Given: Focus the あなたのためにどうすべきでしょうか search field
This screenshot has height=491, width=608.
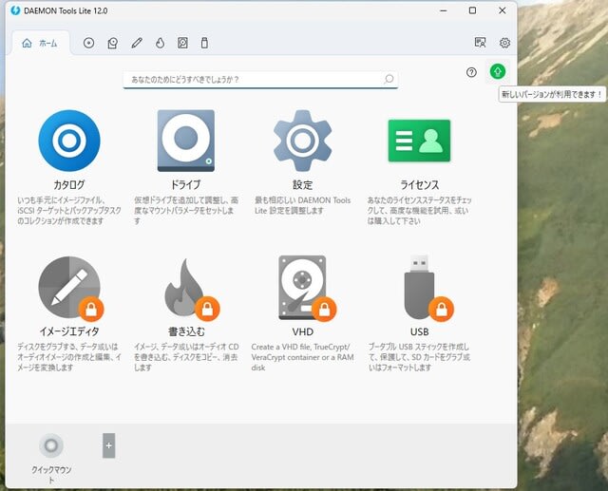Looking at the screenshot, I should (x=260, y=80).
